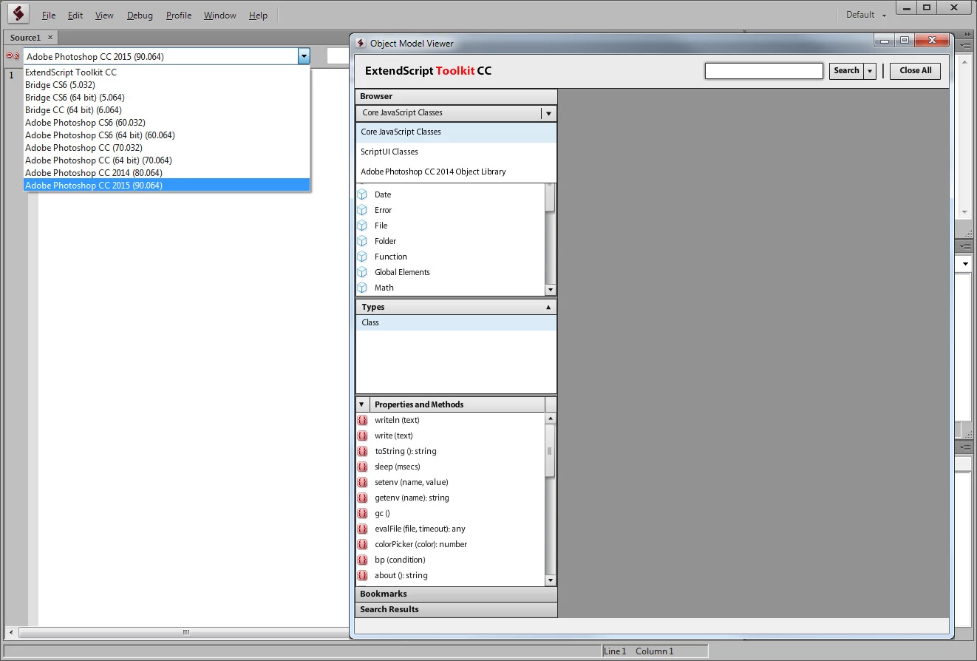Click the linked-application status icon beside the target dropdown

tap(13, 56)
